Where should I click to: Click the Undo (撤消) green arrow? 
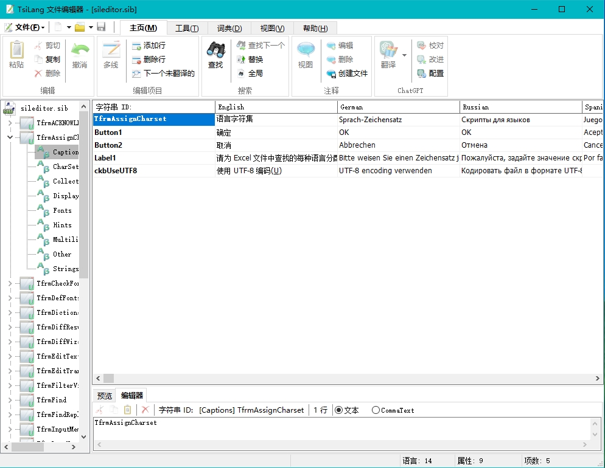coord(80,50)
